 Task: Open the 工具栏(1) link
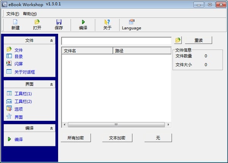click(x=23, y=93)
